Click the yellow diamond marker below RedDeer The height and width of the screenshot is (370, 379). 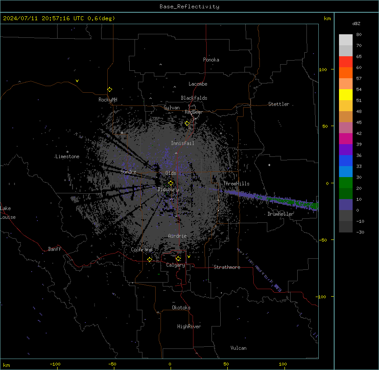[x=187, y=123]
